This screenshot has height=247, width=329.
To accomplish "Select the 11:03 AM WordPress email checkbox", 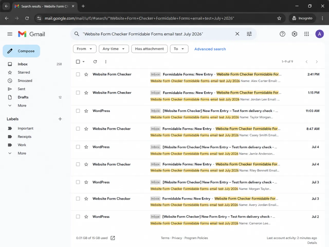I will (x=78, y=111).
